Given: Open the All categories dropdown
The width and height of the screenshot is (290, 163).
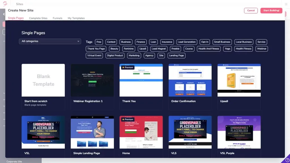Looking at the screenshot, I should tap(50, 41).
